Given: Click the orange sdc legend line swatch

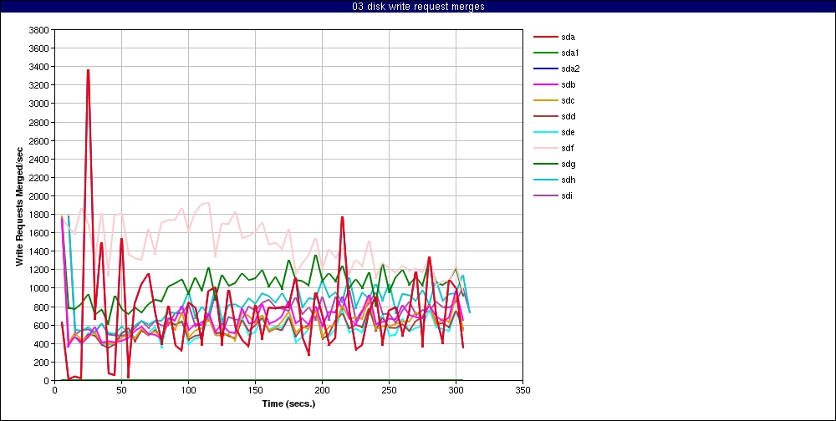Looking at the screenshot, I should pos(544,101).
